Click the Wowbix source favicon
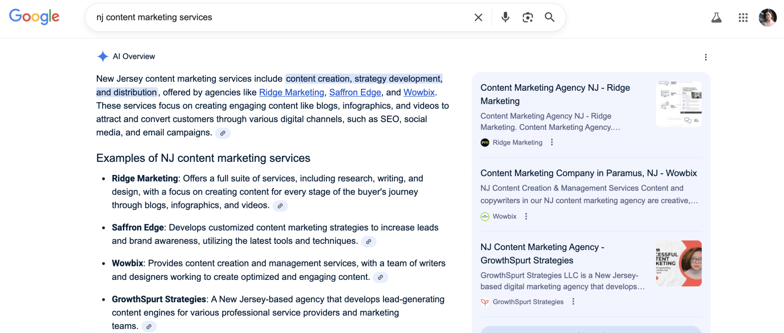This screenshot has width=784, height=333. coord(485,217)
